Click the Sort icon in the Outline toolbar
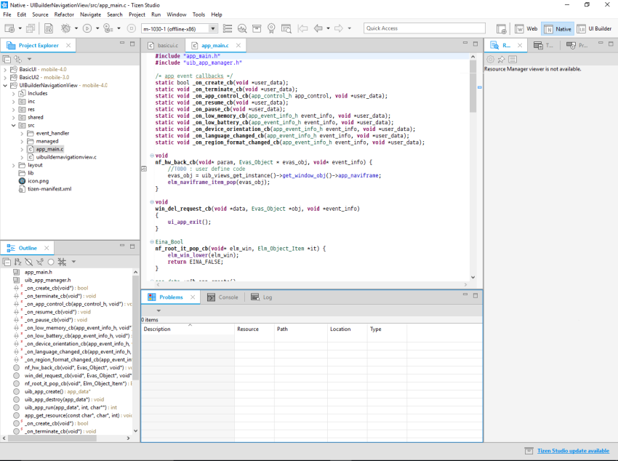Screen dimensions: 618x461 click(18, 262)
